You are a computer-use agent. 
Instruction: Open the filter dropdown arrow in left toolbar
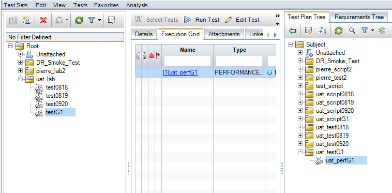pos(99,20)
